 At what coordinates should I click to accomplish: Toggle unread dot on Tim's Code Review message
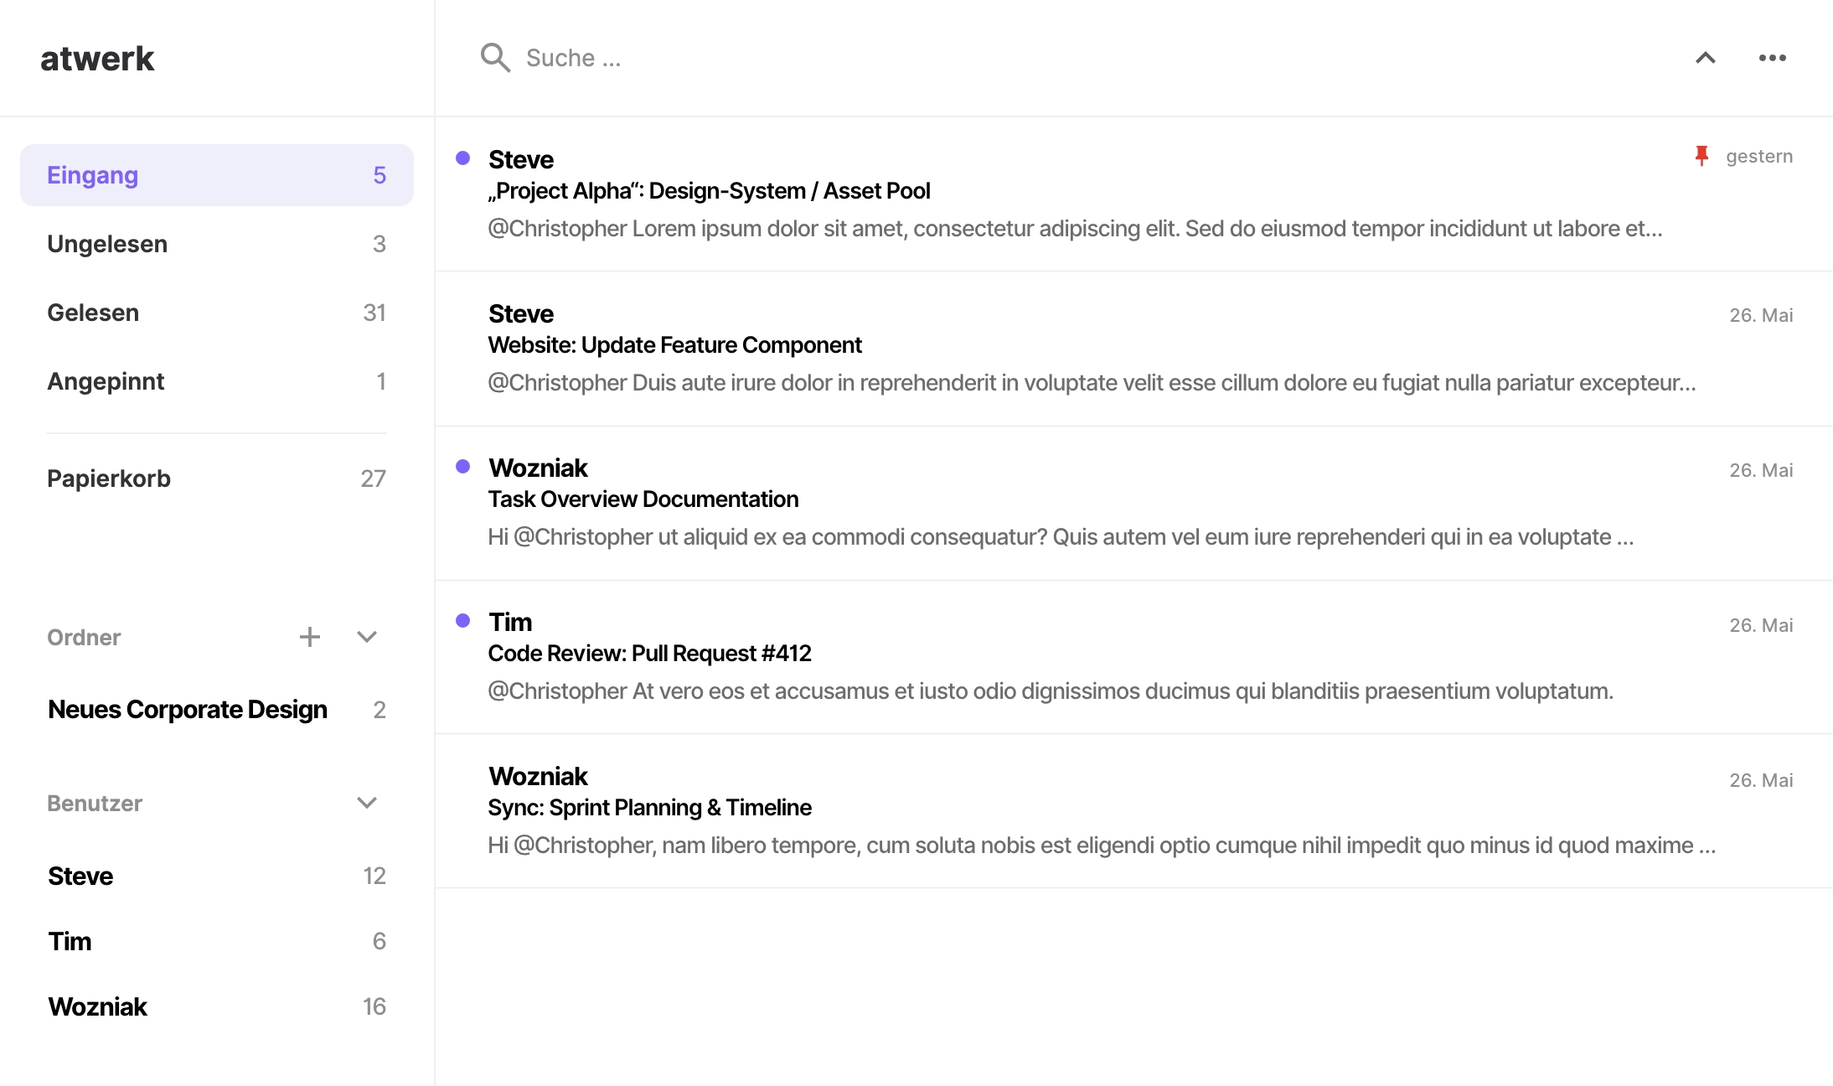pos(462,620)
